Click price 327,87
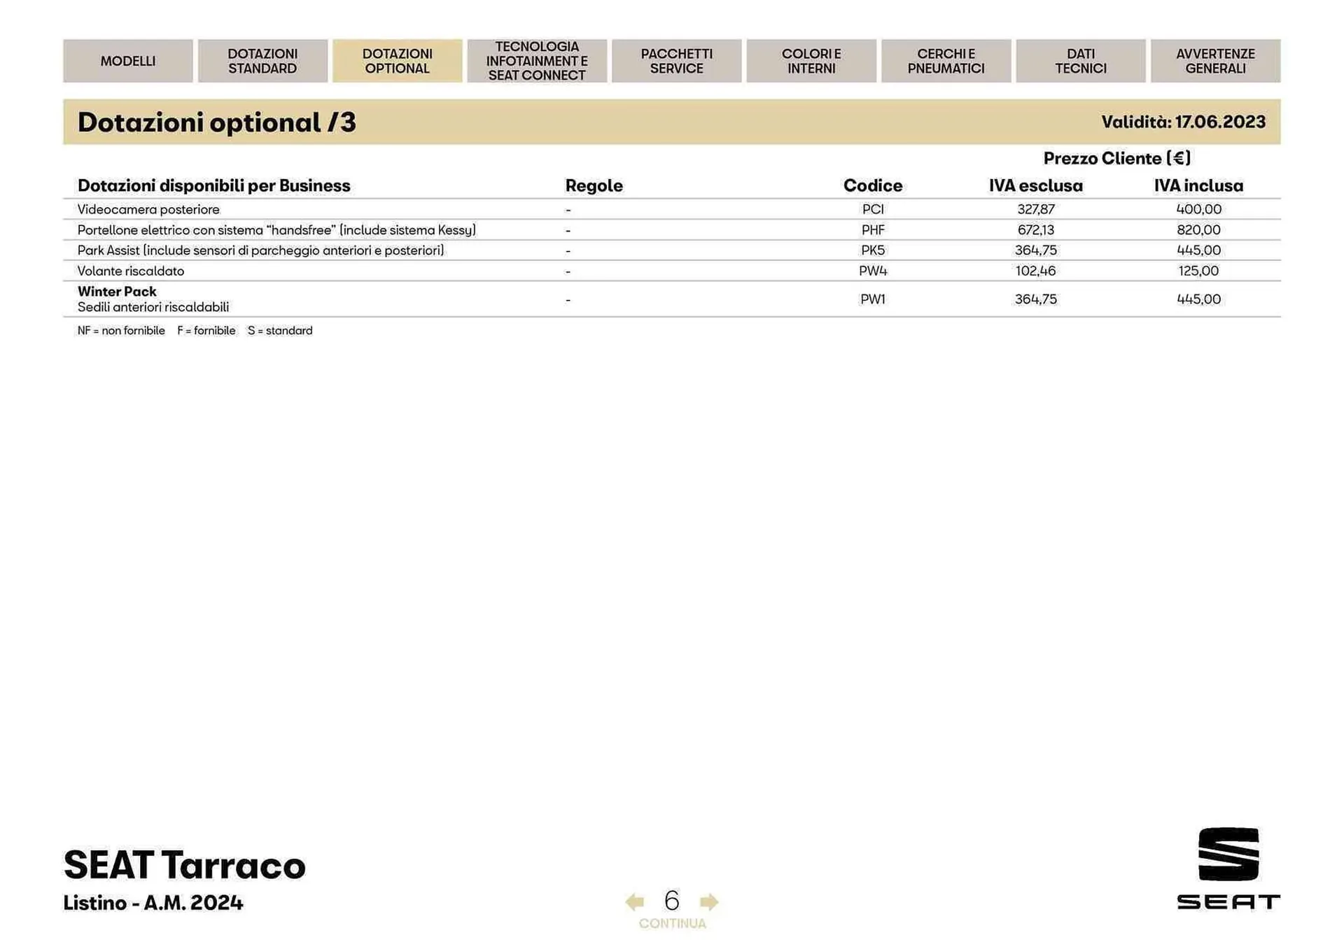The height and width of the screenshot is (949, 1344). click(x=1036, y=209)
